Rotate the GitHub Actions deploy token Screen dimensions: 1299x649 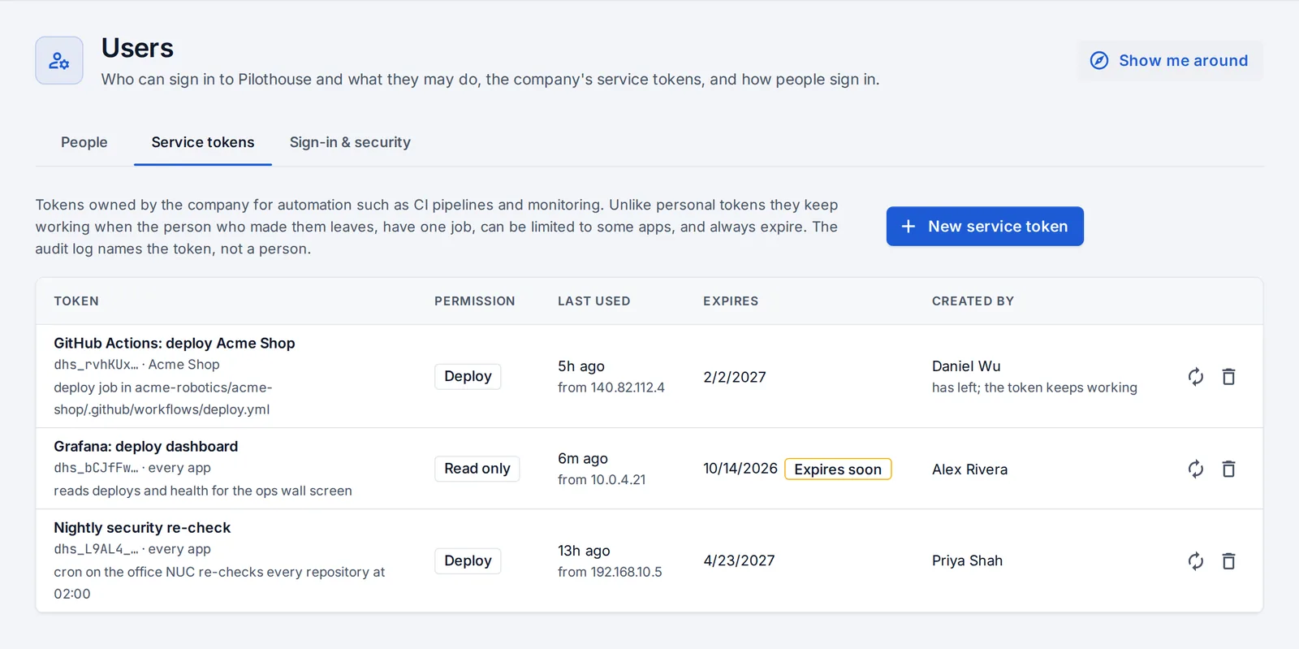[1195, 377]
